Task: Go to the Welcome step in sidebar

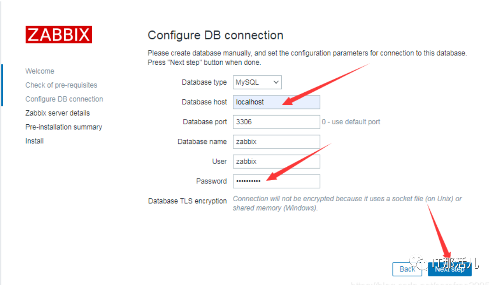Action: 40,71
